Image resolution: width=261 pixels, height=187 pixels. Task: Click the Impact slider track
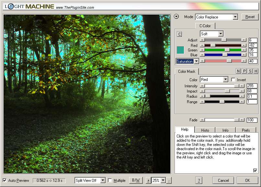tap(222, 91)
